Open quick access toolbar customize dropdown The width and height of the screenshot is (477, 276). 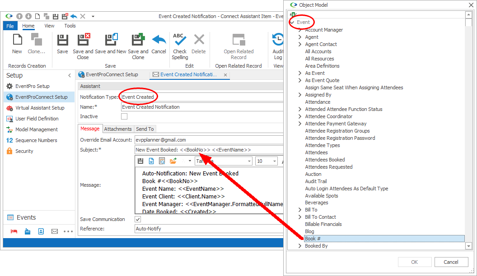(x=93, y=16)
